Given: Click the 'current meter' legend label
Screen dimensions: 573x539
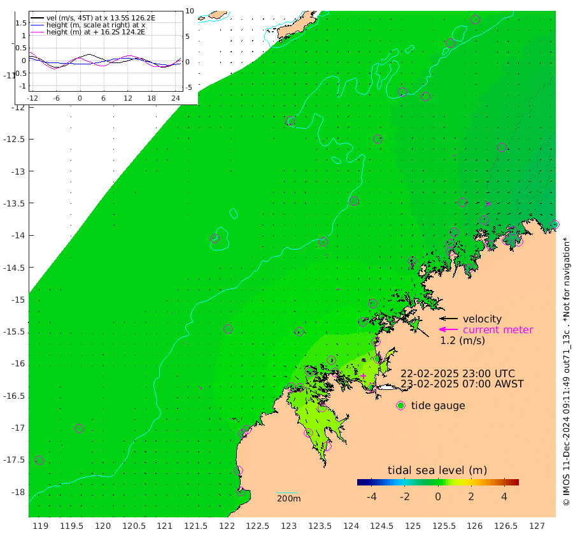Looking at the screenshot, I should click(498, 330).
